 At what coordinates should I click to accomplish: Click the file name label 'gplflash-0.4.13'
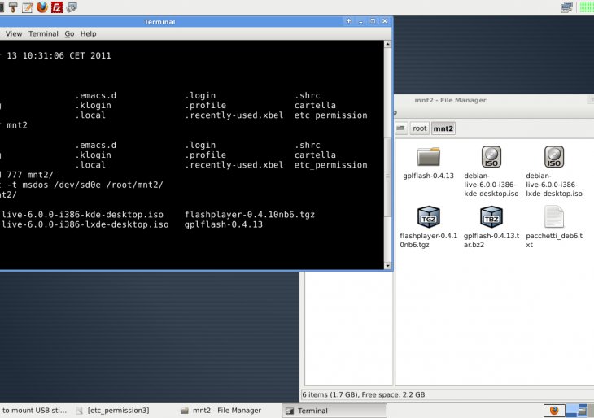[429, 176]
